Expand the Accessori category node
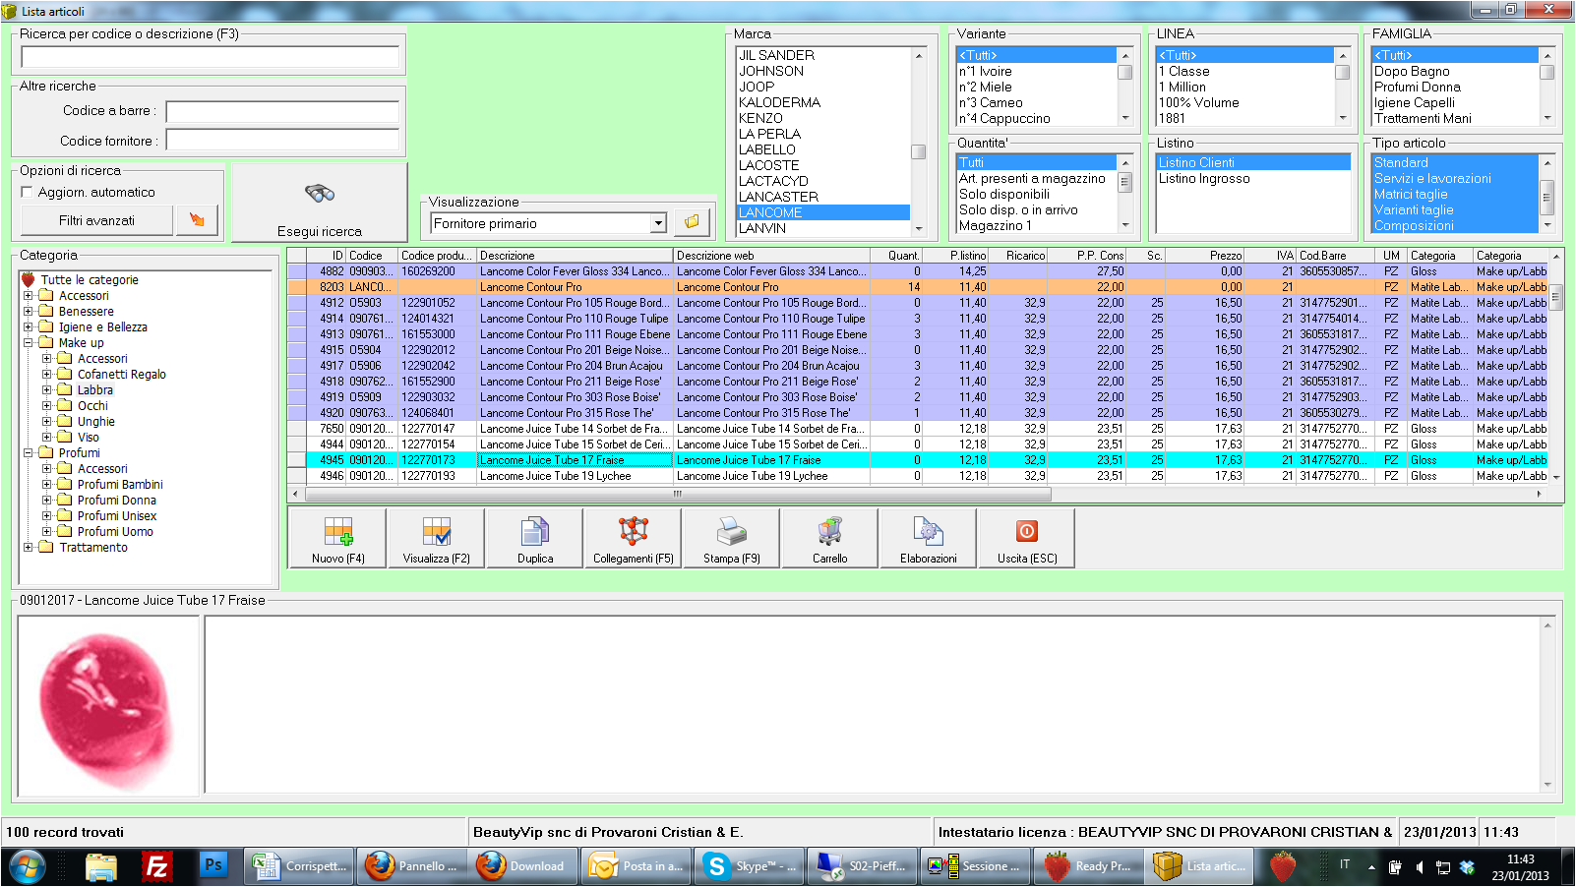 coord(29,295)
